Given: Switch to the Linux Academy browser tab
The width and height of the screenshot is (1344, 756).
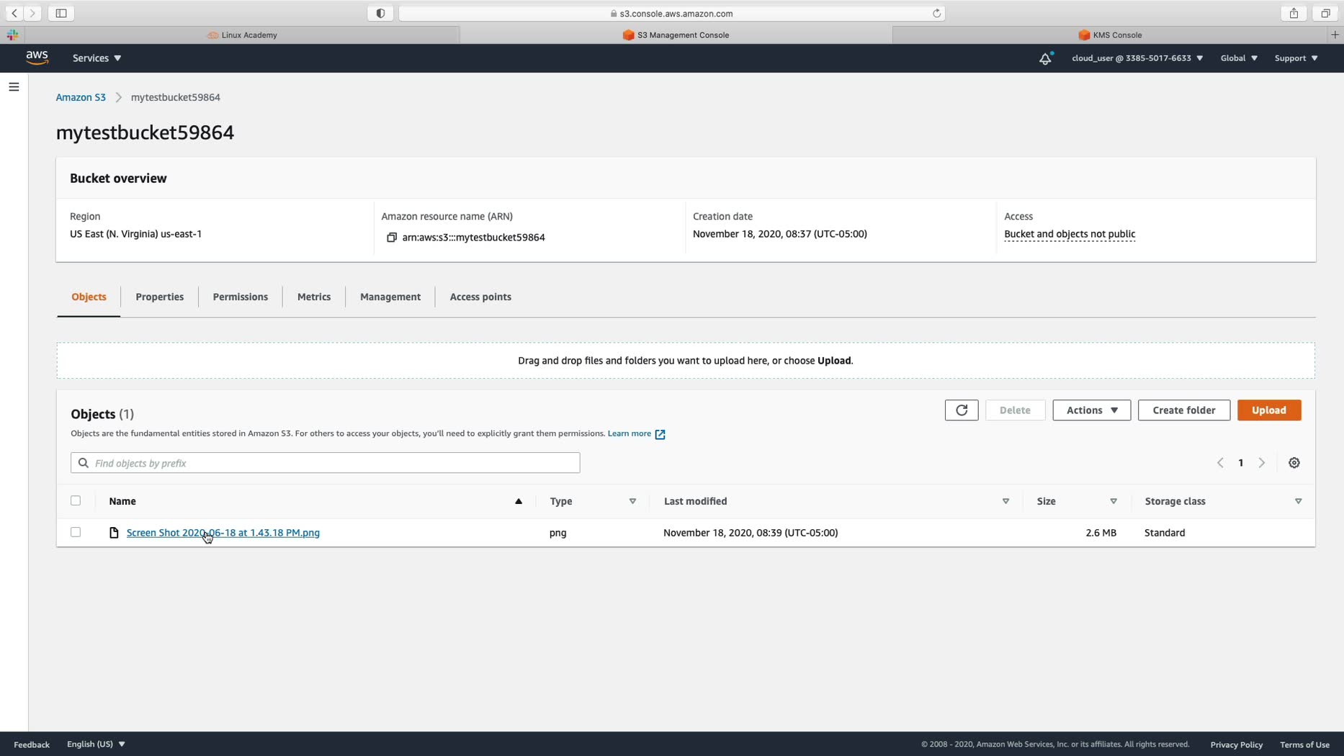Looking at the screenshot, I should point(242,35).
